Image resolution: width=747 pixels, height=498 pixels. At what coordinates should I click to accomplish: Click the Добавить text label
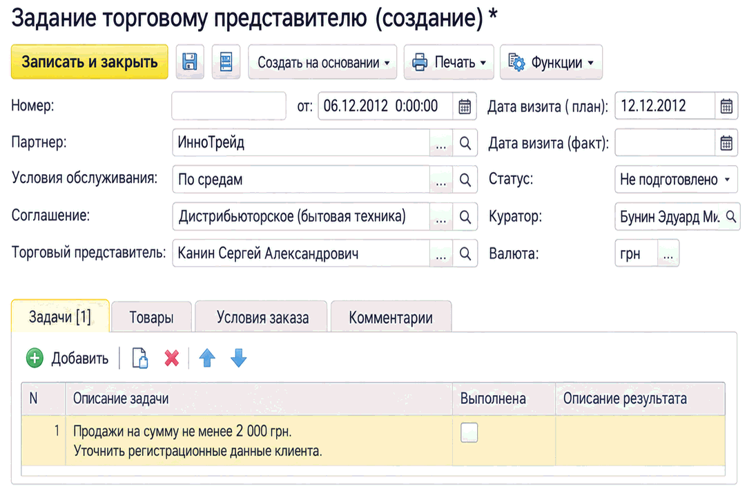80,358
